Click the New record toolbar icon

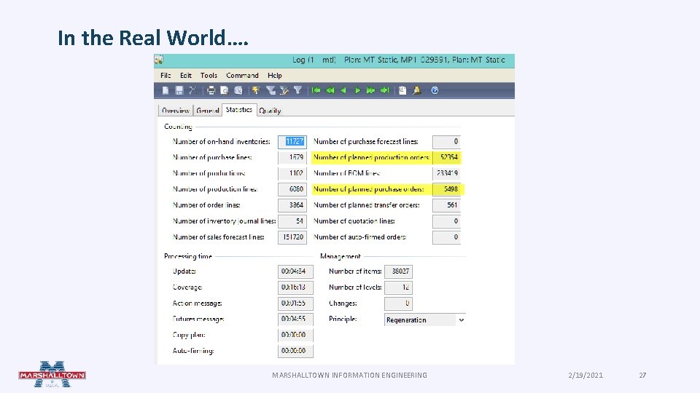(x=166, y=90)
